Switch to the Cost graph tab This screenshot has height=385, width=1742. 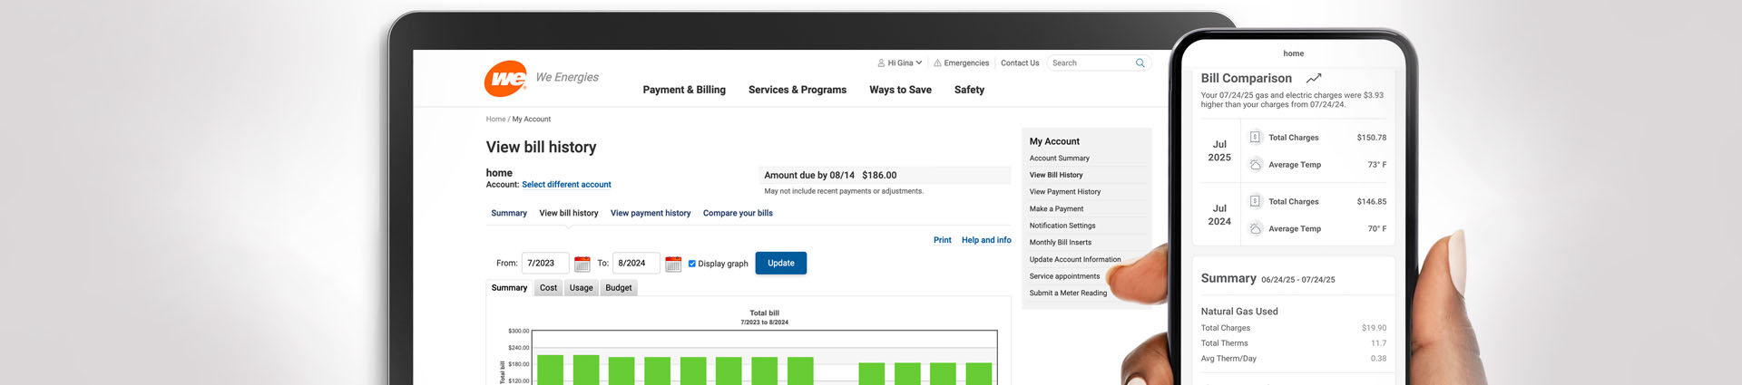click(x=548, y=288)
